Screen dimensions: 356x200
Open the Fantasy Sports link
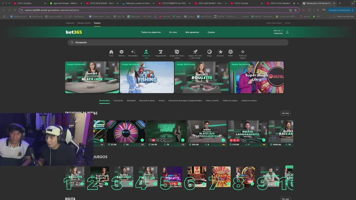click(84, 23)
